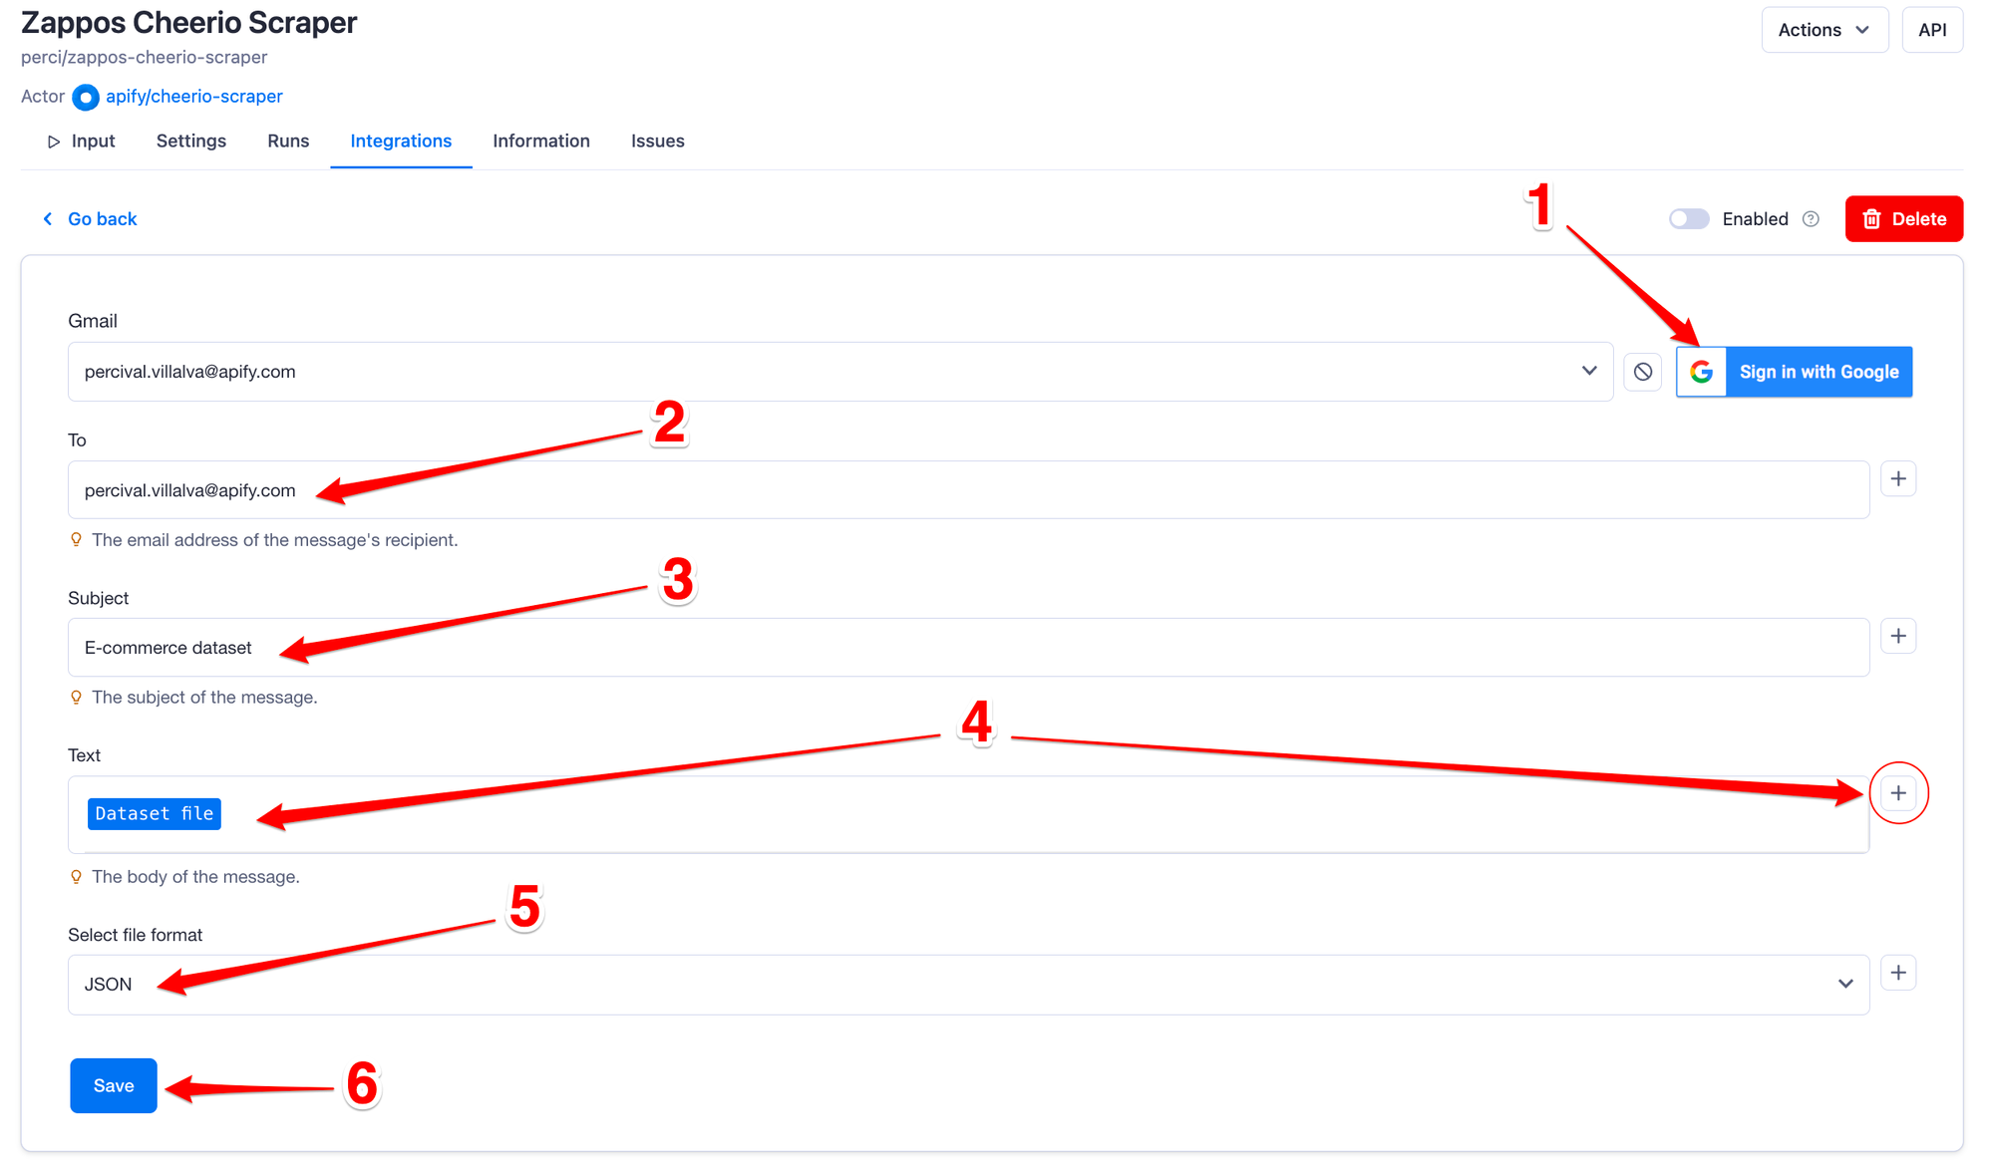Click Save to store integration settings
1994x1167 pixels.
click(x=111, y=1086)
